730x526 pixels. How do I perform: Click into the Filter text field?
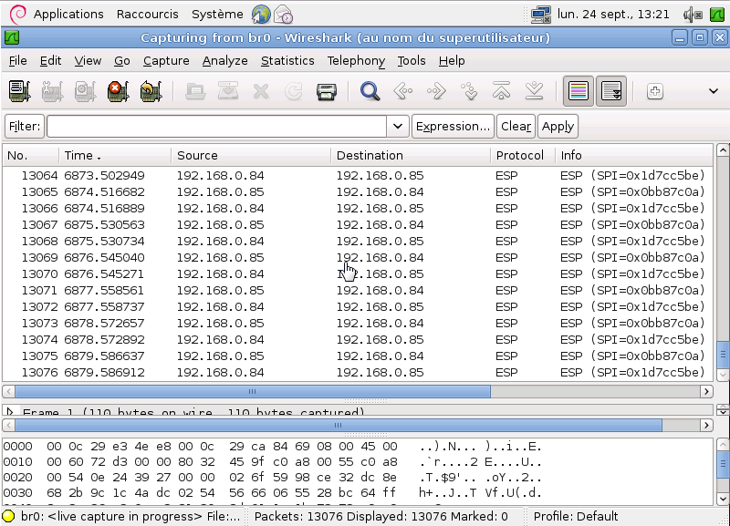coord(217,127)
